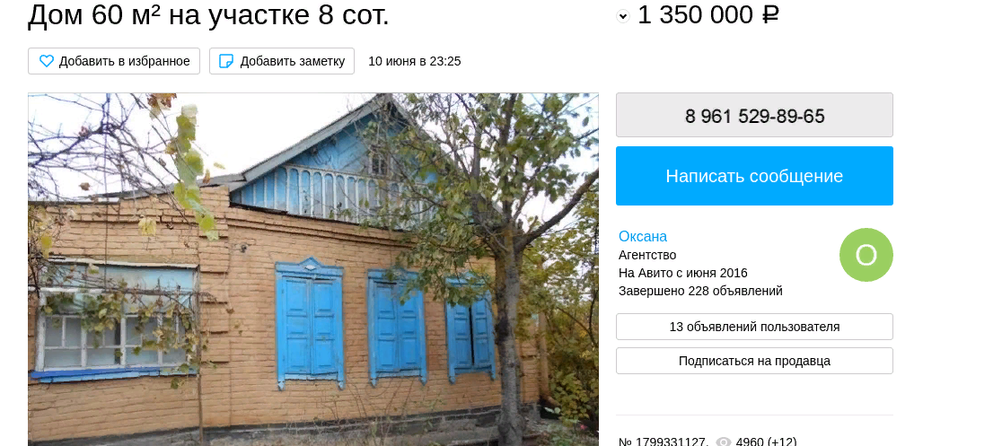Click the eye views icon near 4960

pyautogui.click(x=724, y=442)
